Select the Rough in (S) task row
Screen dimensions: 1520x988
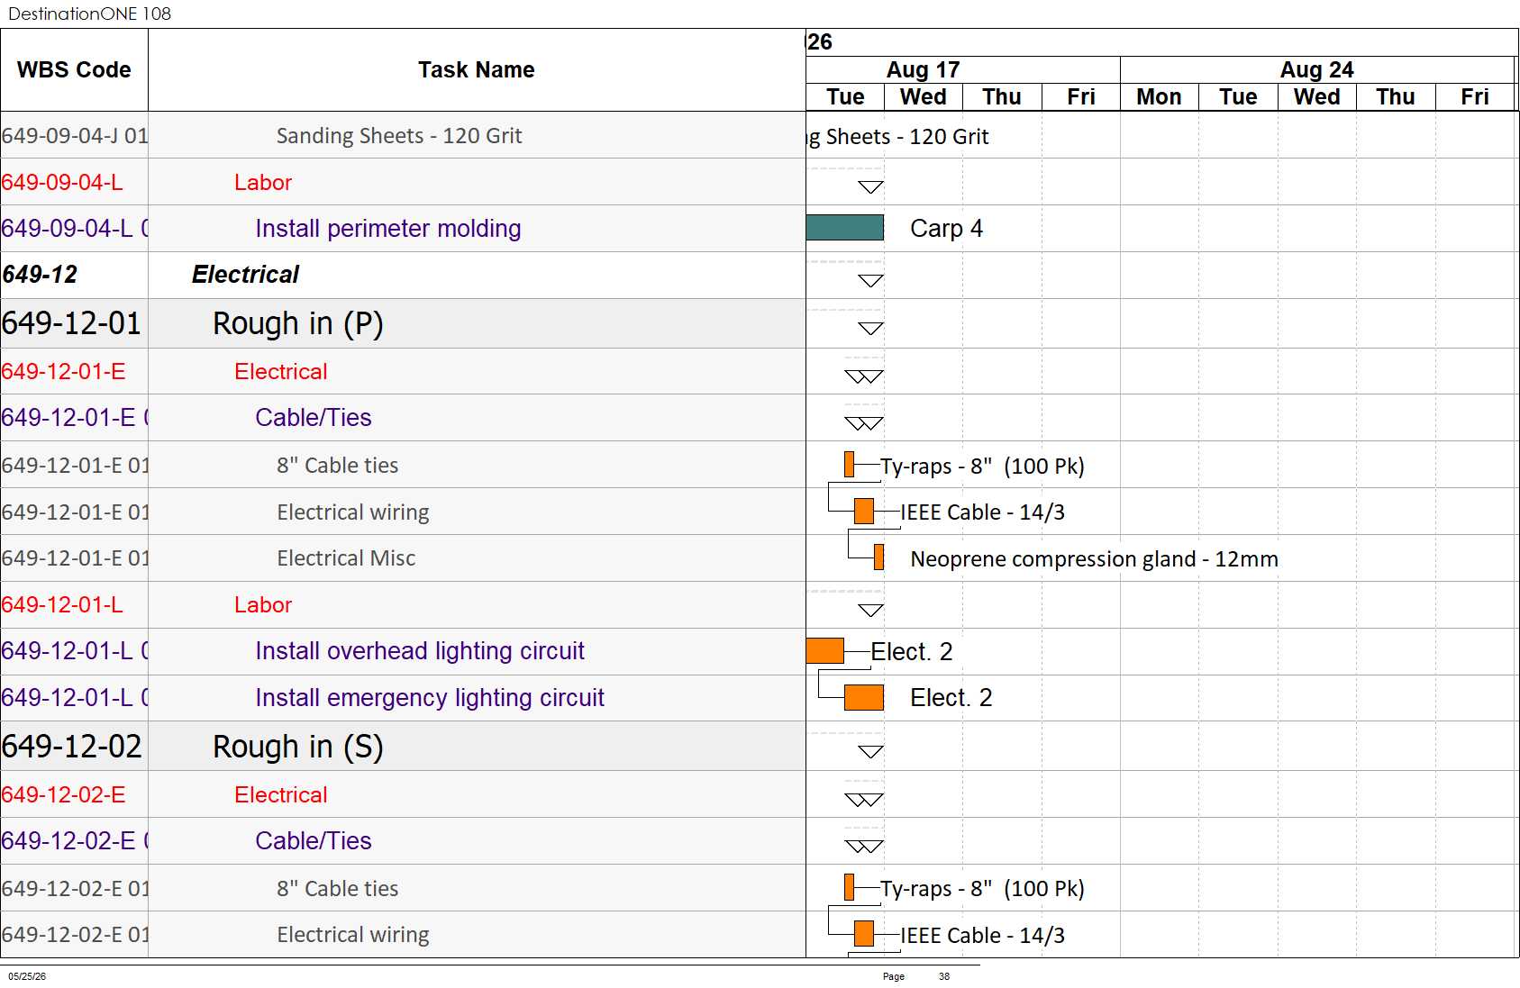point(403,747)
